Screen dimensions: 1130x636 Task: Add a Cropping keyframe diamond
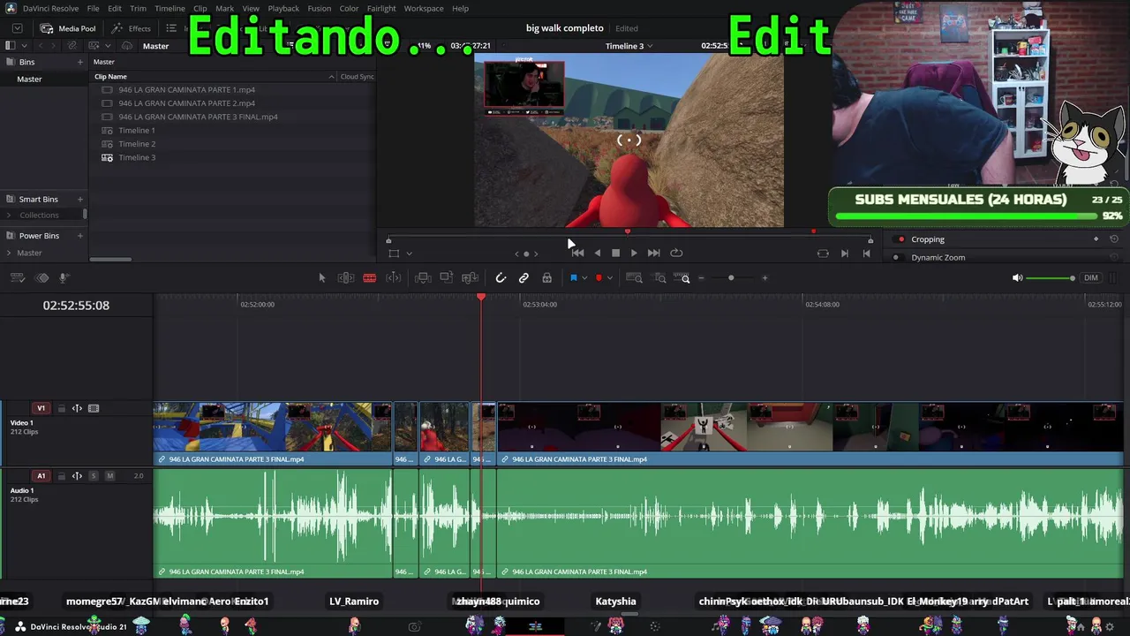[1096, 239]
